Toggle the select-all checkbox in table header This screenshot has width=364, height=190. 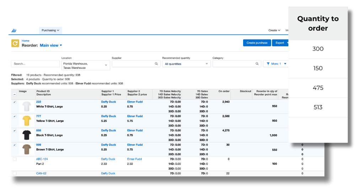tap(15, 94)
